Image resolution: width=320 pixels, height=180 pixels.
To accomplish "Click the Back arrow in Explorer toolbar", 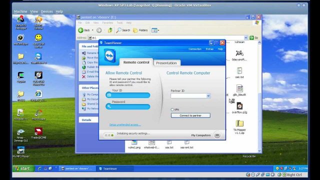I will (81, 30).
